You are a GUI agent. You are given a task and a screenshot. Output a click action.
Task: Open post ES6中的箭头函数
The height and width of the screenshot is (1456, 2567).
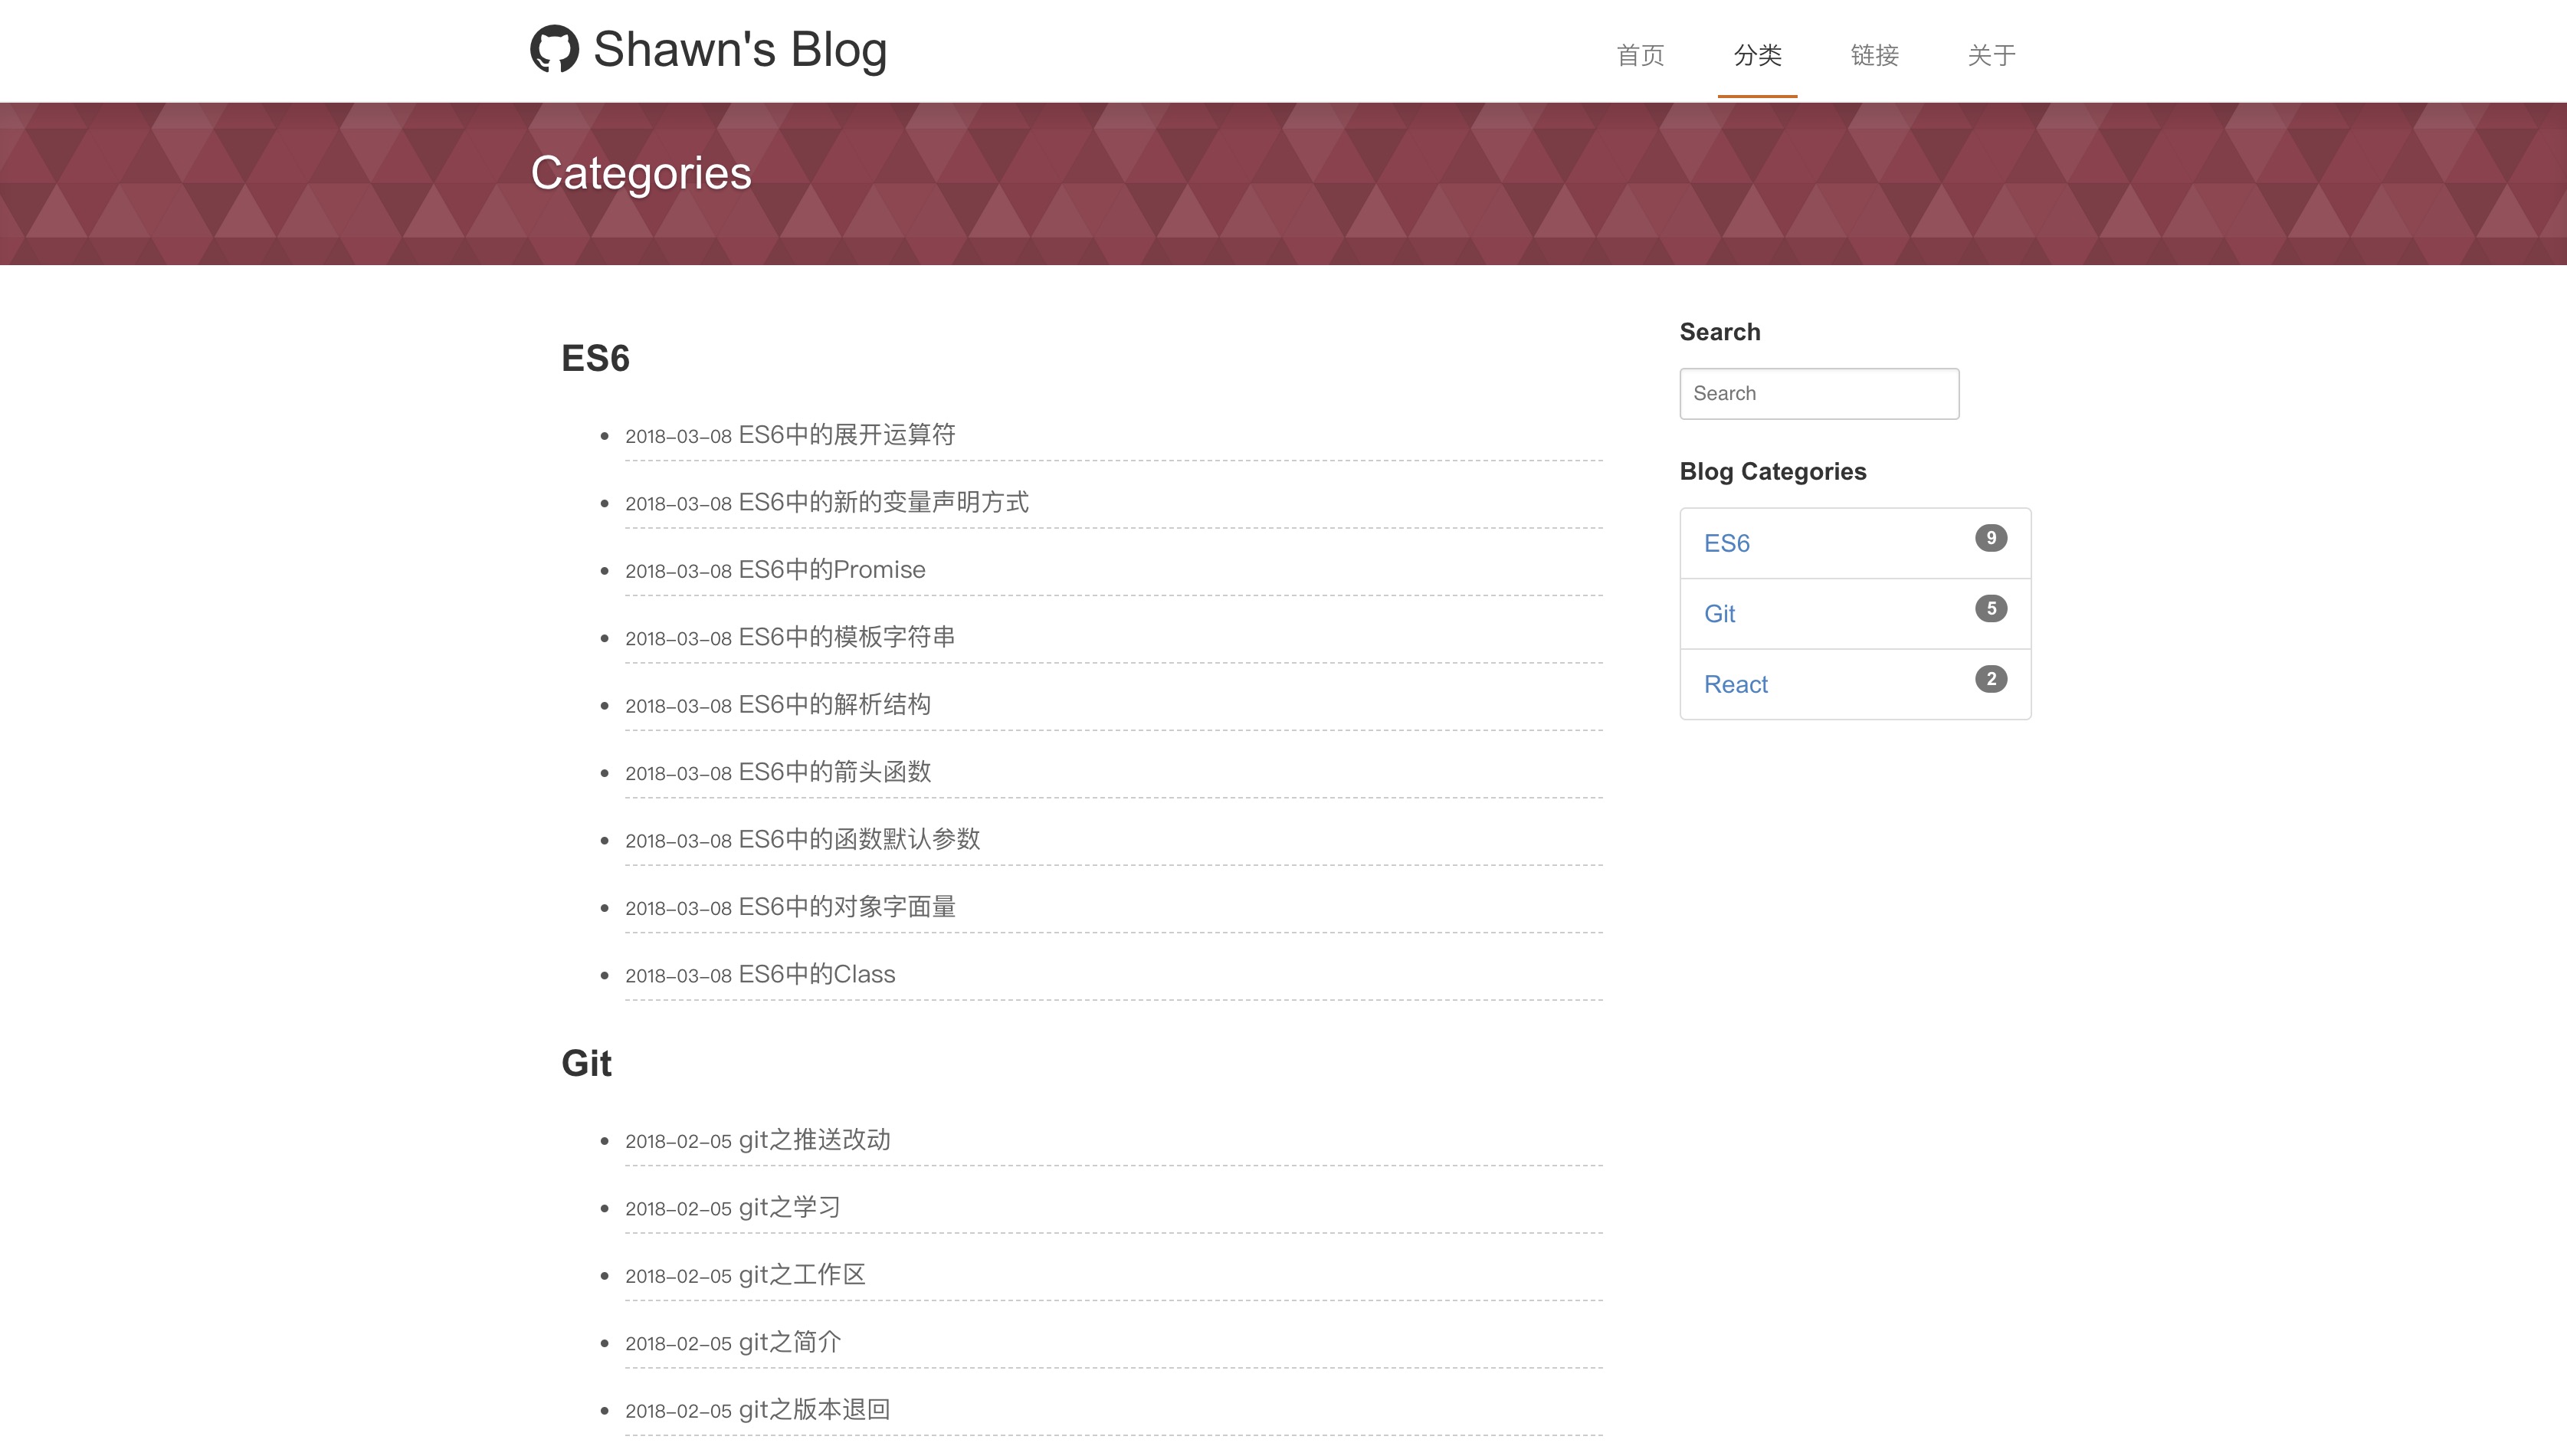[x=834, y=772]
